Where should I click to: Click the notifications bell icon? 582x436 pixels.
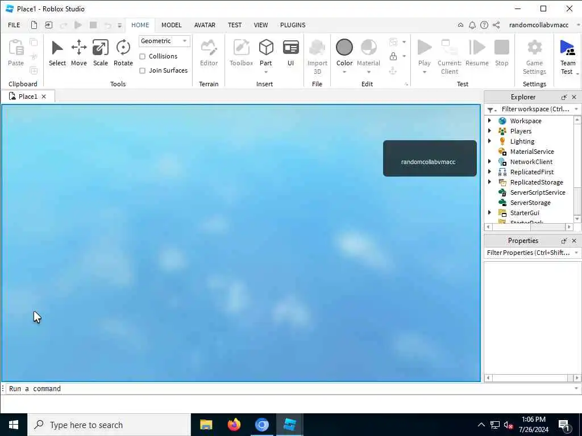[472, 25]
